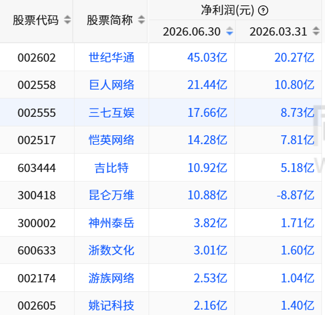
Task: Click the -8.87亿 net profit value
Action: [x=295, y=195]
